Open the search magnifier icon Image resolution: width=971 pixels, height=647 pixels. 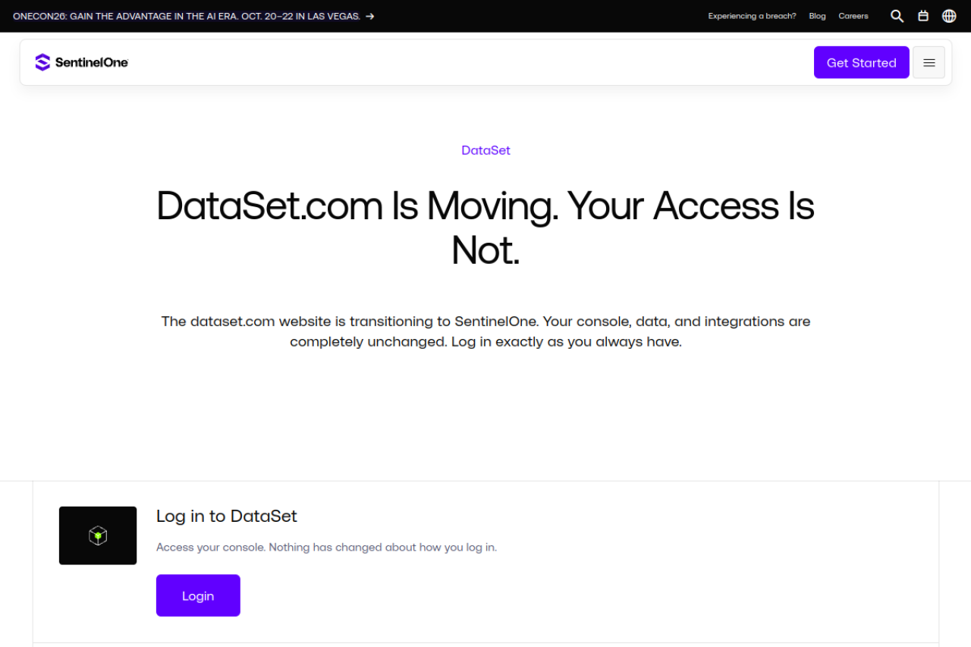point(897,16)
